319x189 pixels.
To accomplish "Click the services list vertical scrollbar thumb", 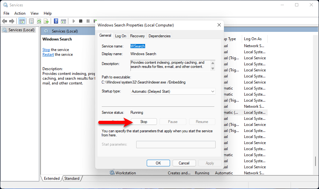I will coord(315,161).
